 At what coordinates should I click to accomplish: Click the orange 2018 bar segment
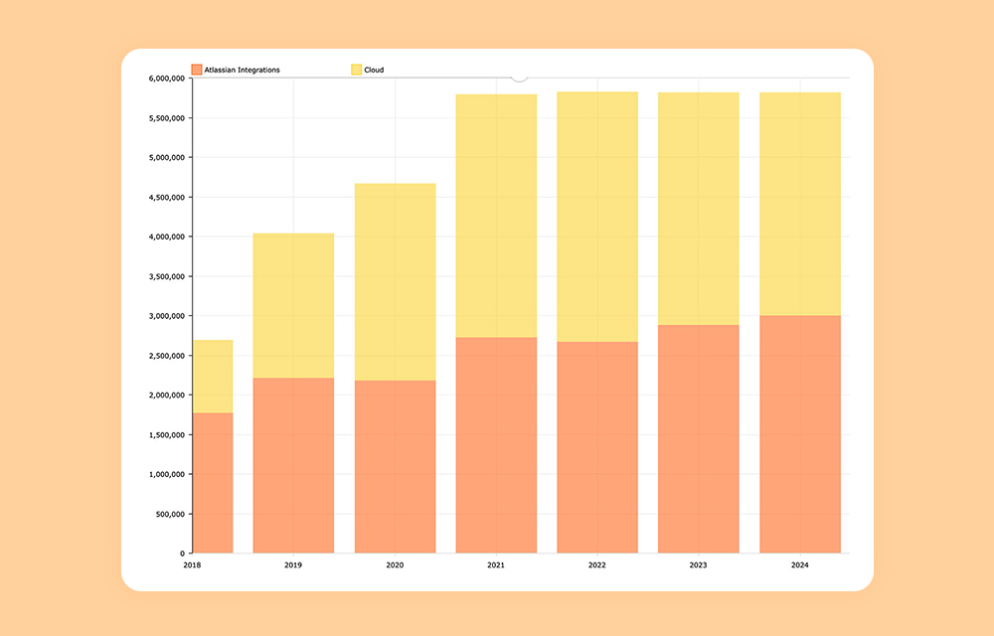(213, 482)
